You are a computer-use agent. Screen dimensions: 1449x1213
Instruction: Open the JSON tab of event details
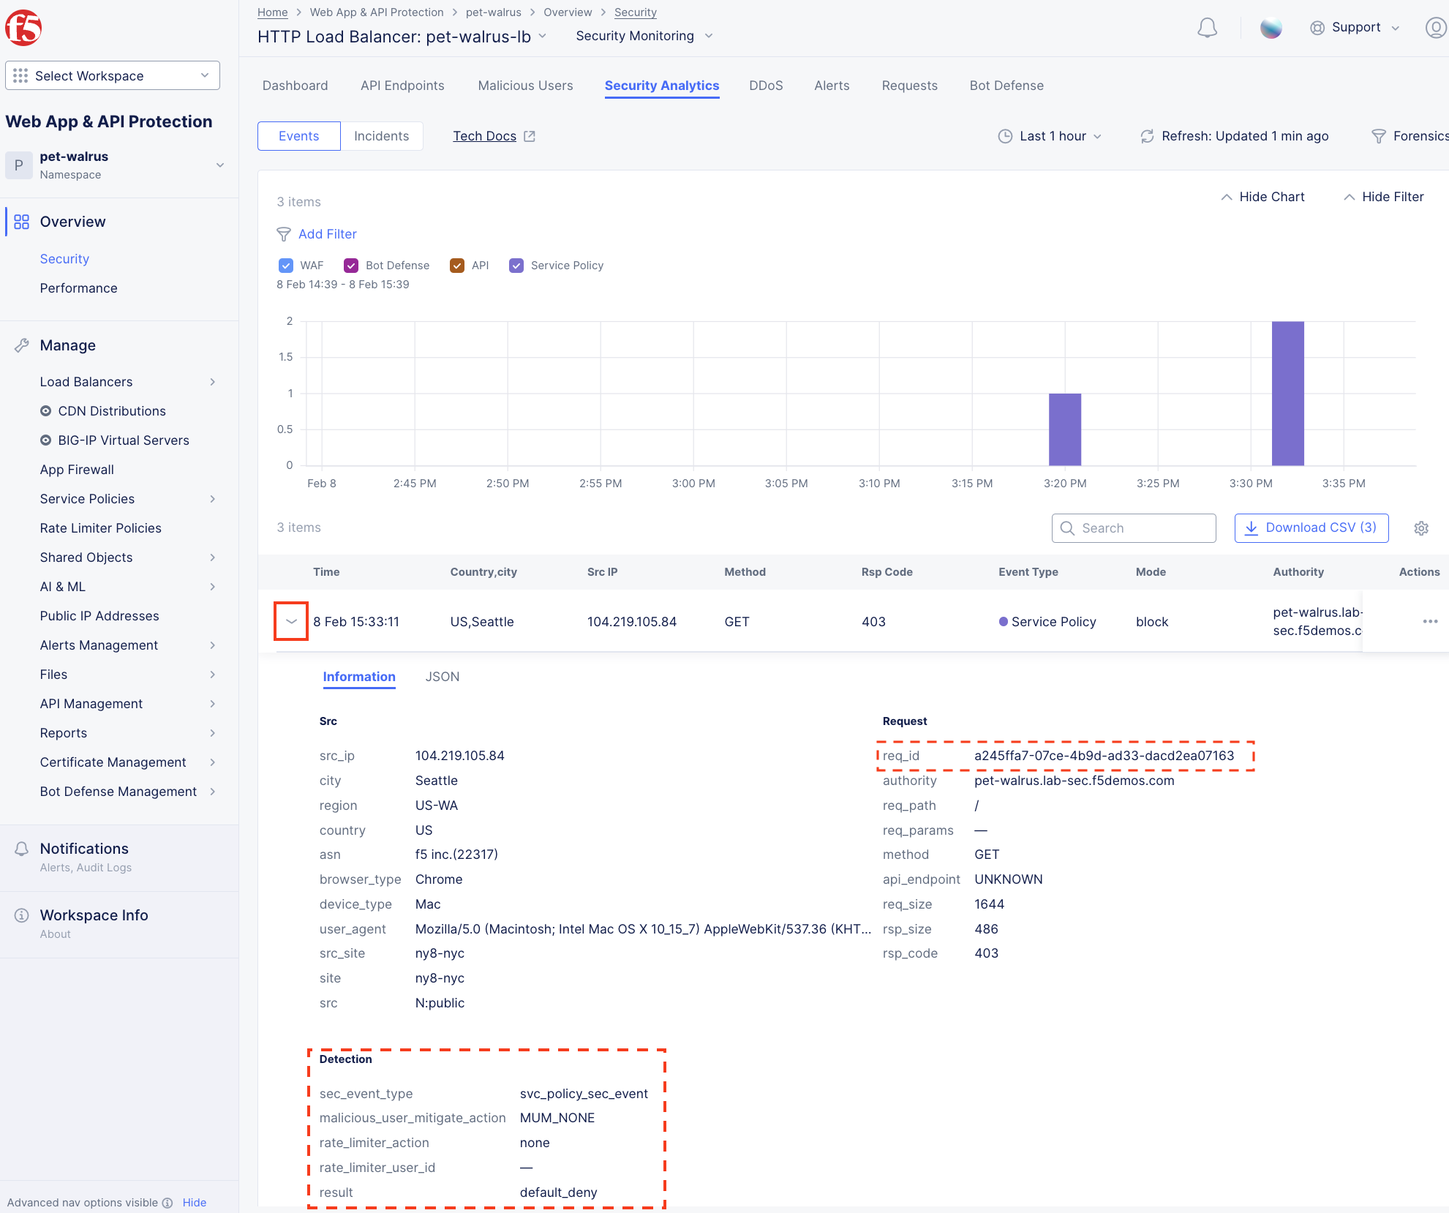443,677
